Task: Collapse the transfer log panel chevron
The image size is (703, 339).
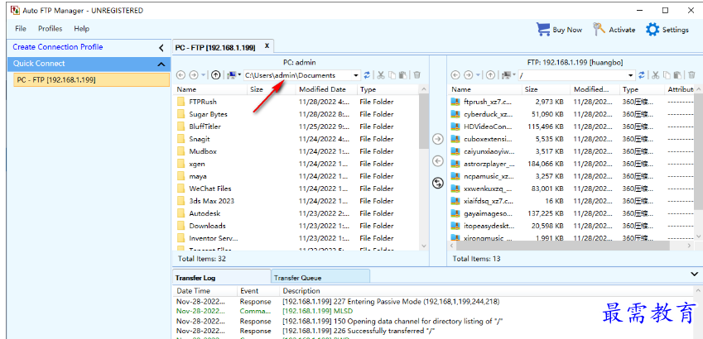Action: [x=695, y=273]
